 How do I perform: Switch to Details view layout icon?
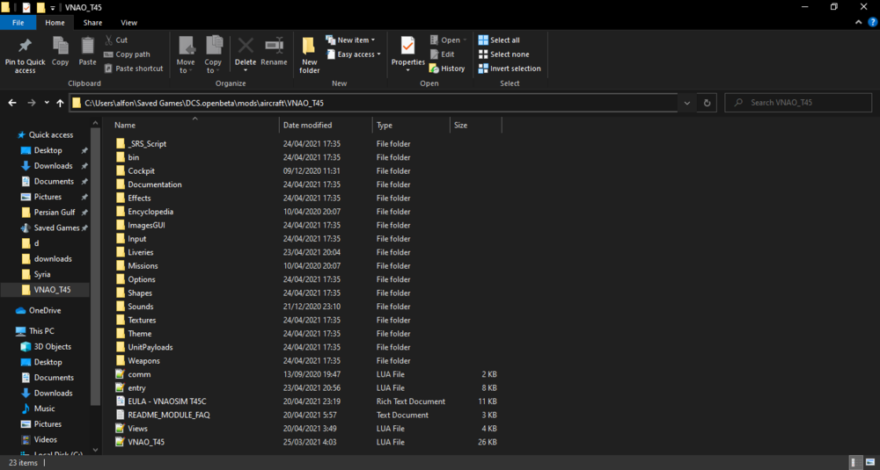click(x=856, y=463)
